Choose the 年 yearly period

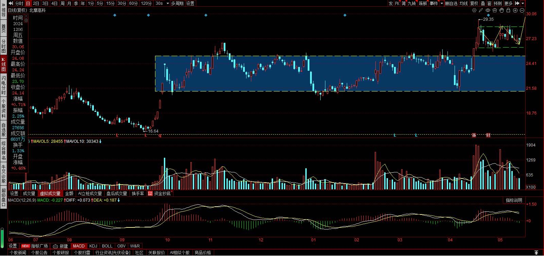tap(83, 3)
